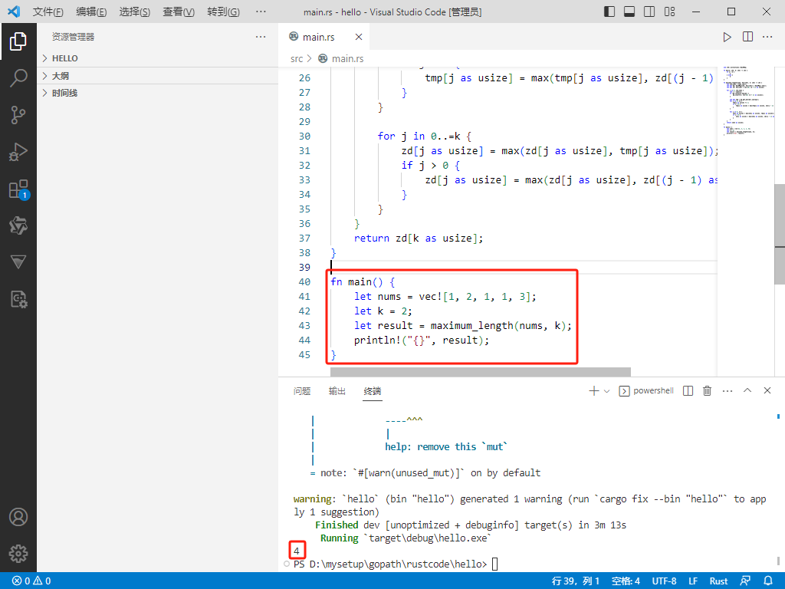
Task: Switch to the 输出 output tab
Action: pos(337,390)
